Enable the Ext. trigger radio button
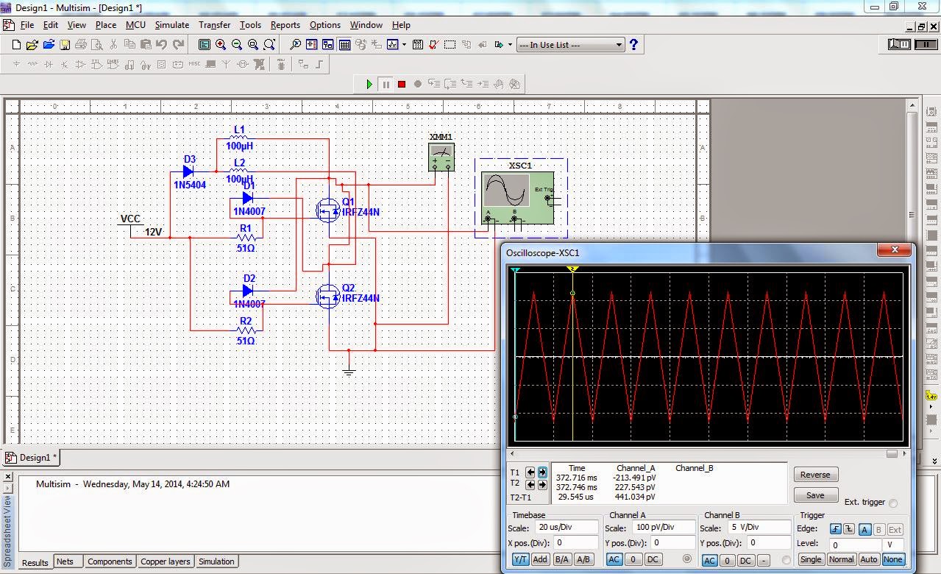Viewport: 941px width, 574px height. [893, 503]
